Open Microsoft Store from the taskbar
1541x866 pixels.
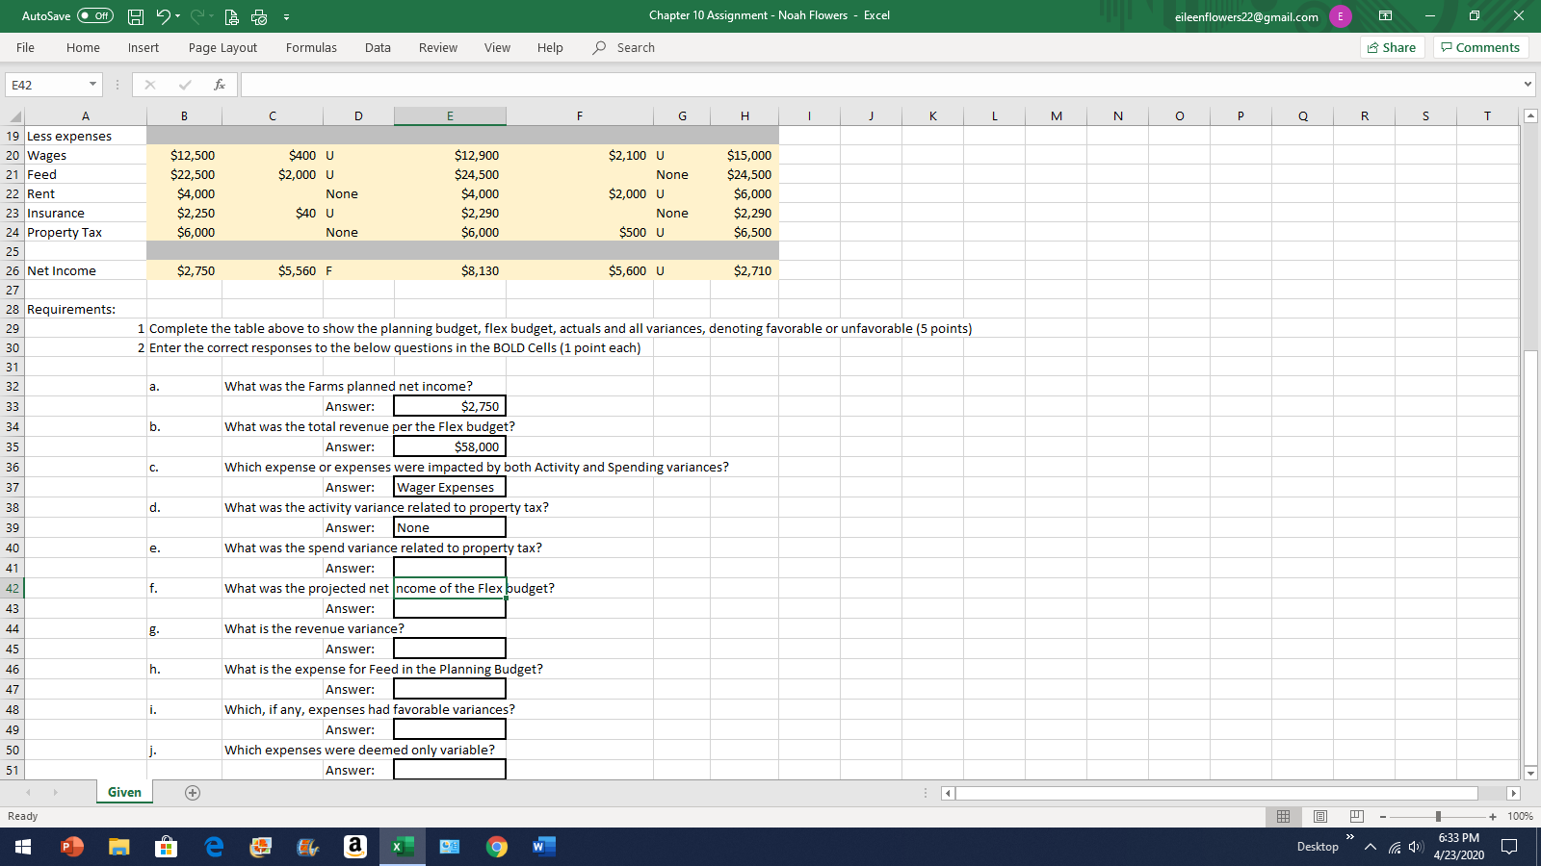[x=166, y=847]
